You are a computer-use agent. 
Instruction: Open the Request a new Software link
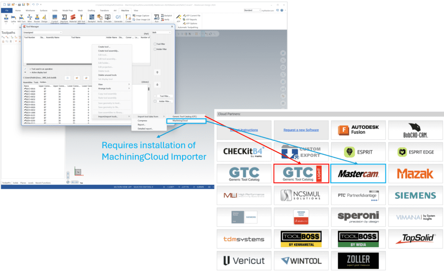pos(301,130)
